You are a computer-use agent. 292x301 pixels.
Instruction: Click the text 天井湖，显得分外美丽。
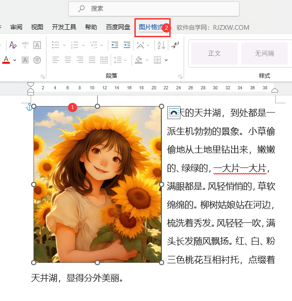[x=77, y=278]
